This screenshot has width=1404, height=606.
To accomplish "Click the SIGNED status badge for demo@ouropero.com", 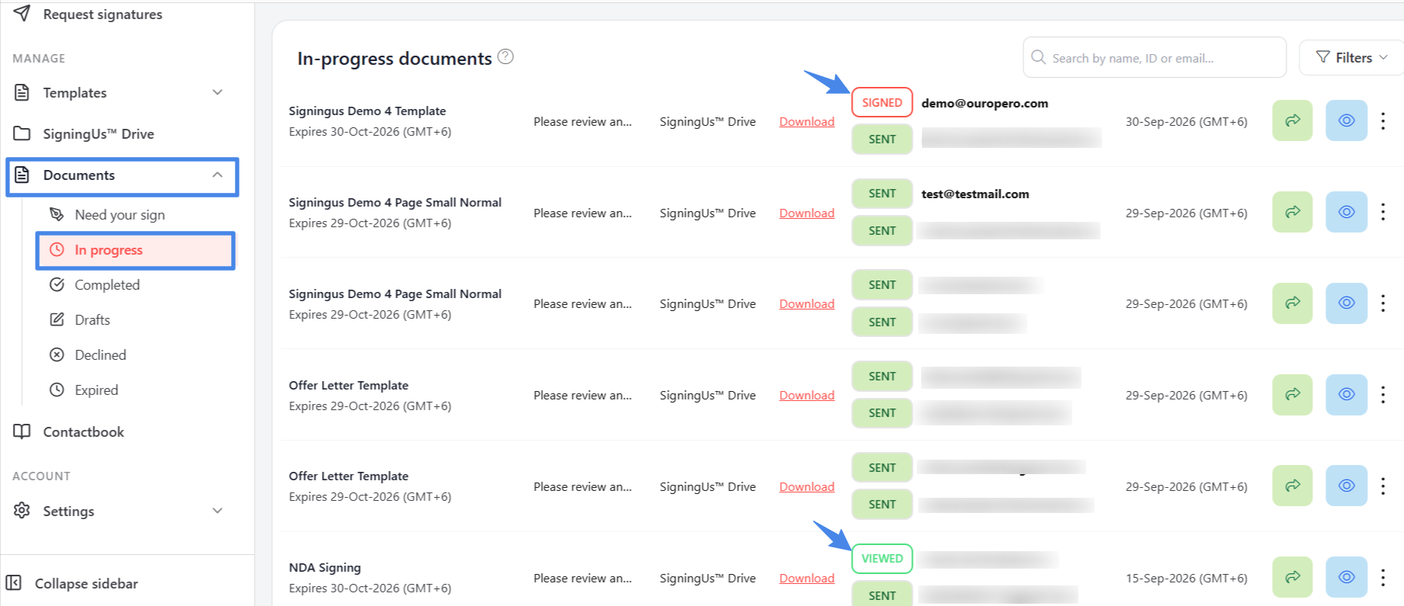I will [882, 103].
